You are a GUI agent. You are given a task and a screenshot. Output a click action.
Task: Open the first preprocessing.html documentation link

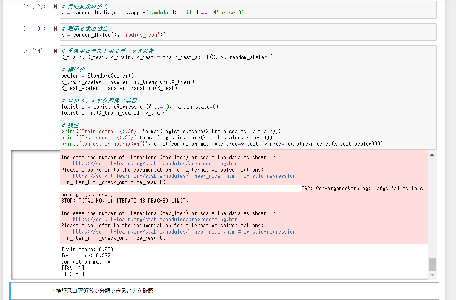tap(156, 164)
